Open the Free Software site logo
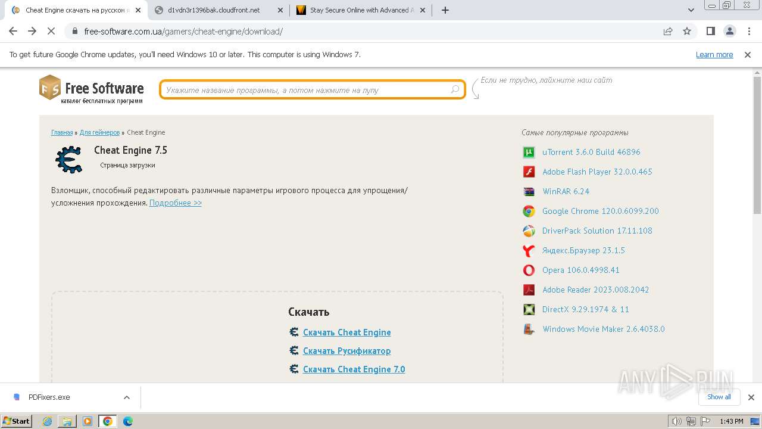This screenshot has height=429, width=762. [x=92, y=89]
